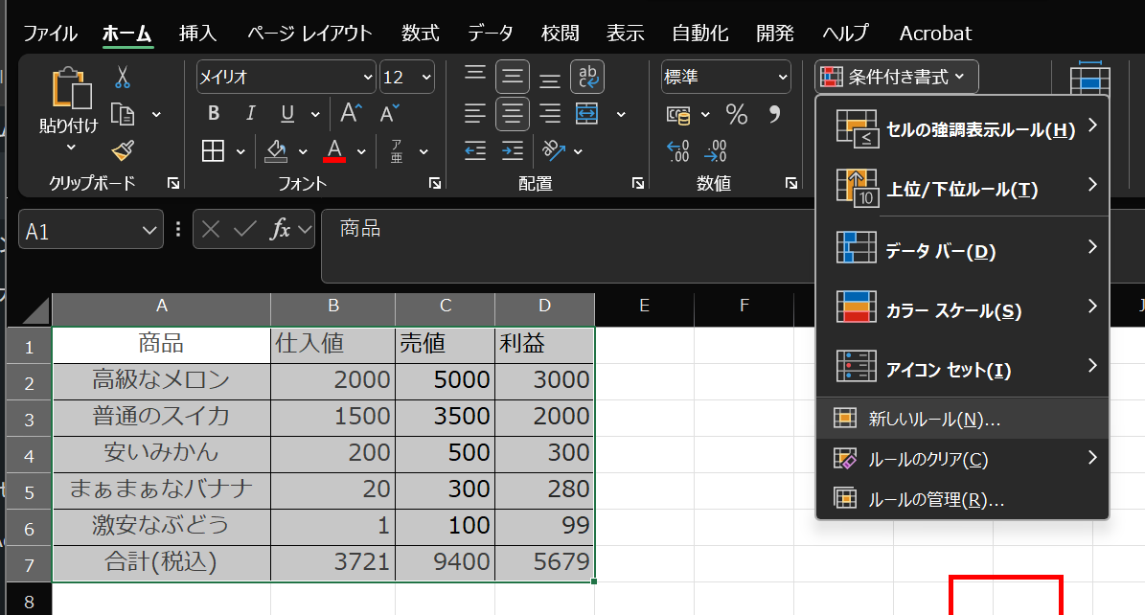Open カラー スケール submenu
Image resolution: width=1145 pixels, height=615 pixels.
point(962,309)
